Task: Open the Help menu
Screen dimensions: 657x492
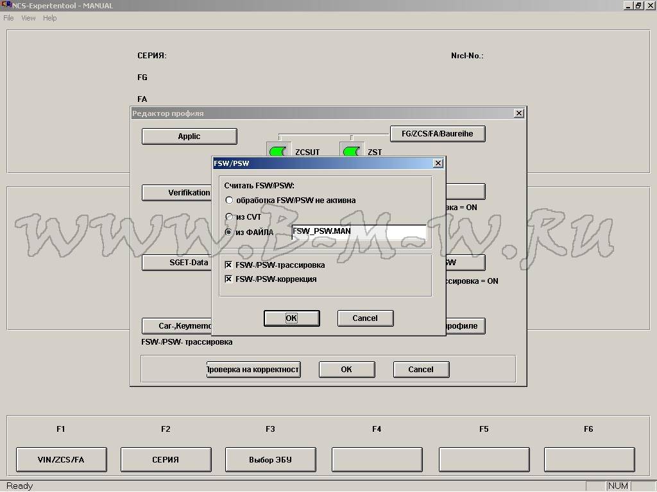Action: click(50, 18)
